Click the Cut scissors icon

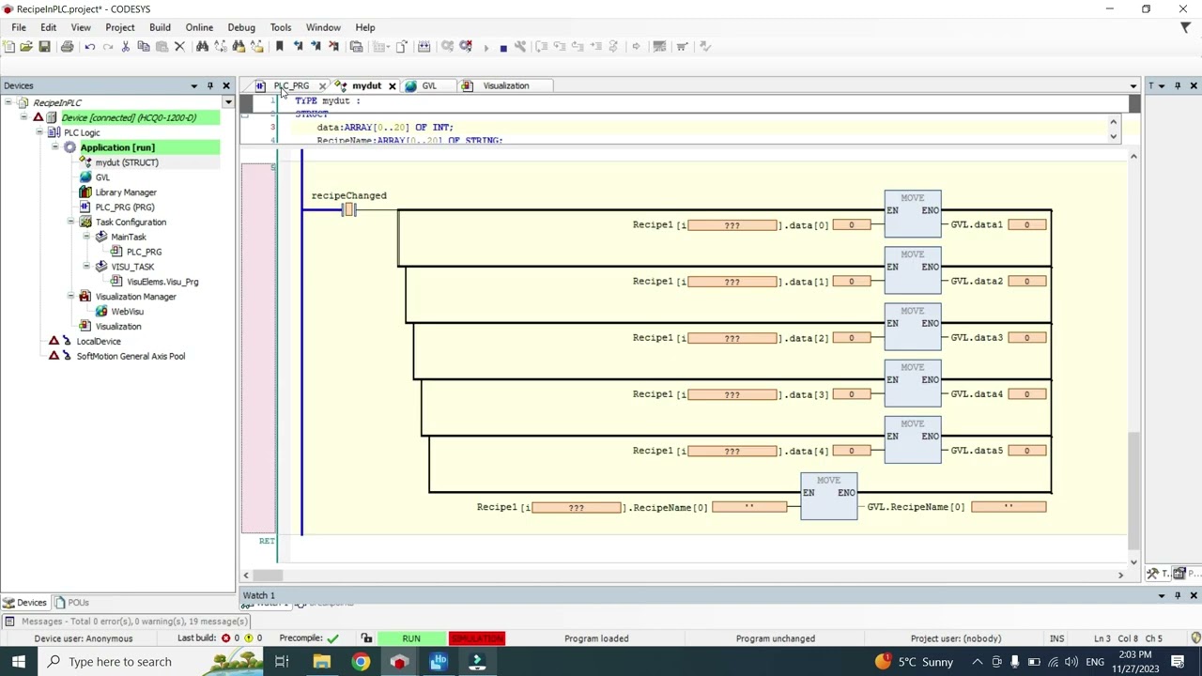[126, 46]
